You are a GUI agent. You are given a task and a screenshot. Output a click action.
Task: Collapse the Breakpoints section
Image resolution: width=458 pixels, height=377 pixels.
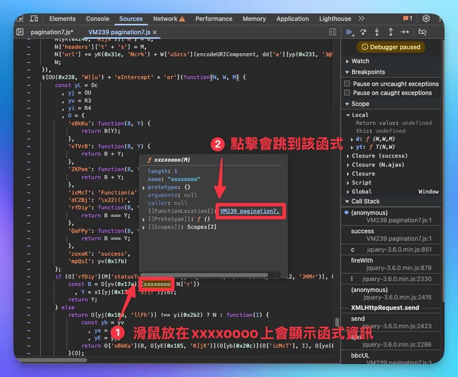pos(347,72)
